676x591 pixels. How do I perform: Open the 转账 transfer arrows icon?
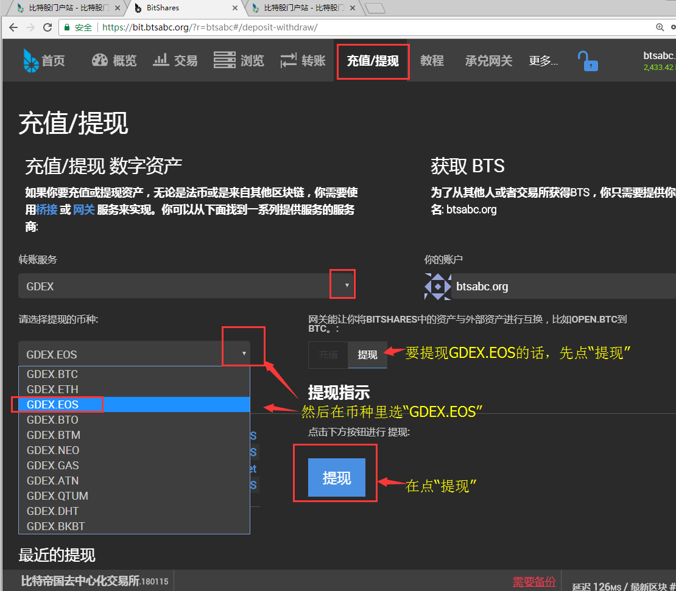click(289, 60)
